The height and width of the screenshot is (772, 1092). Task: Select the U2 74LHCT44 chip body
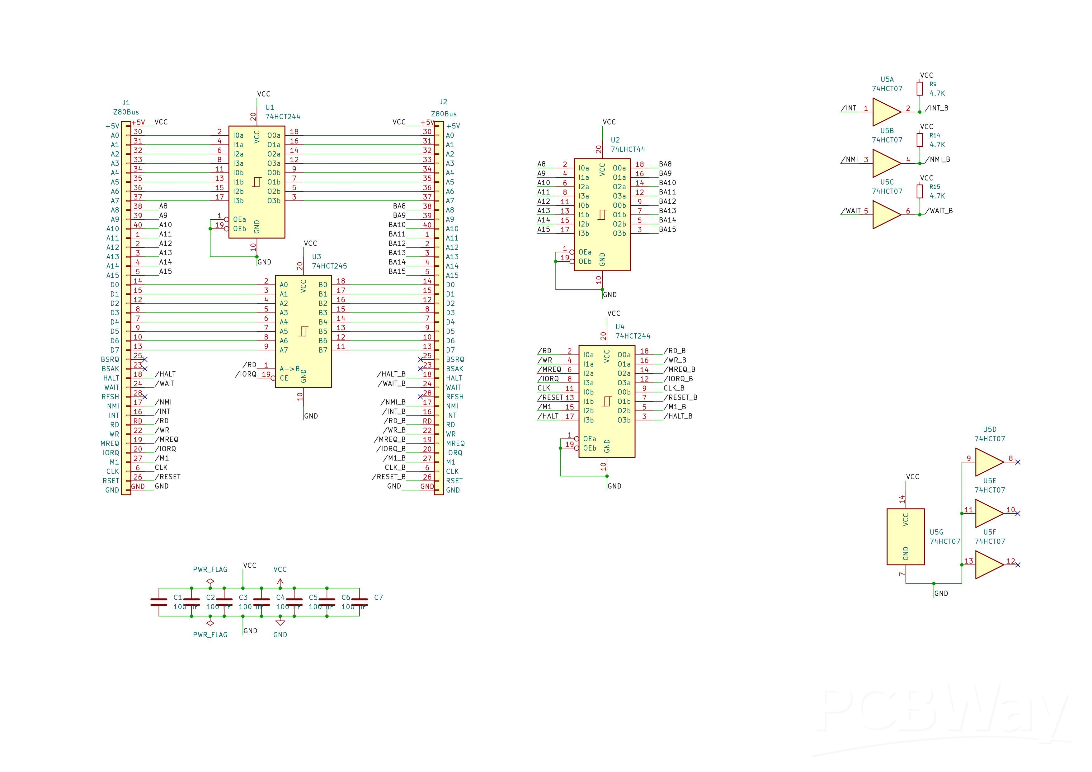click(x=602, y=214)
